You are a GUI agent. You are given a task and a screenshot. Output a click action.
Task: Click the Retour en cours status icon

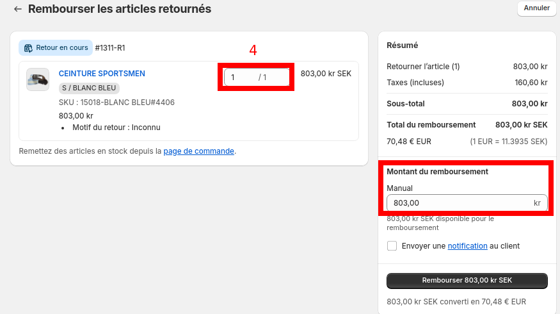28,47
